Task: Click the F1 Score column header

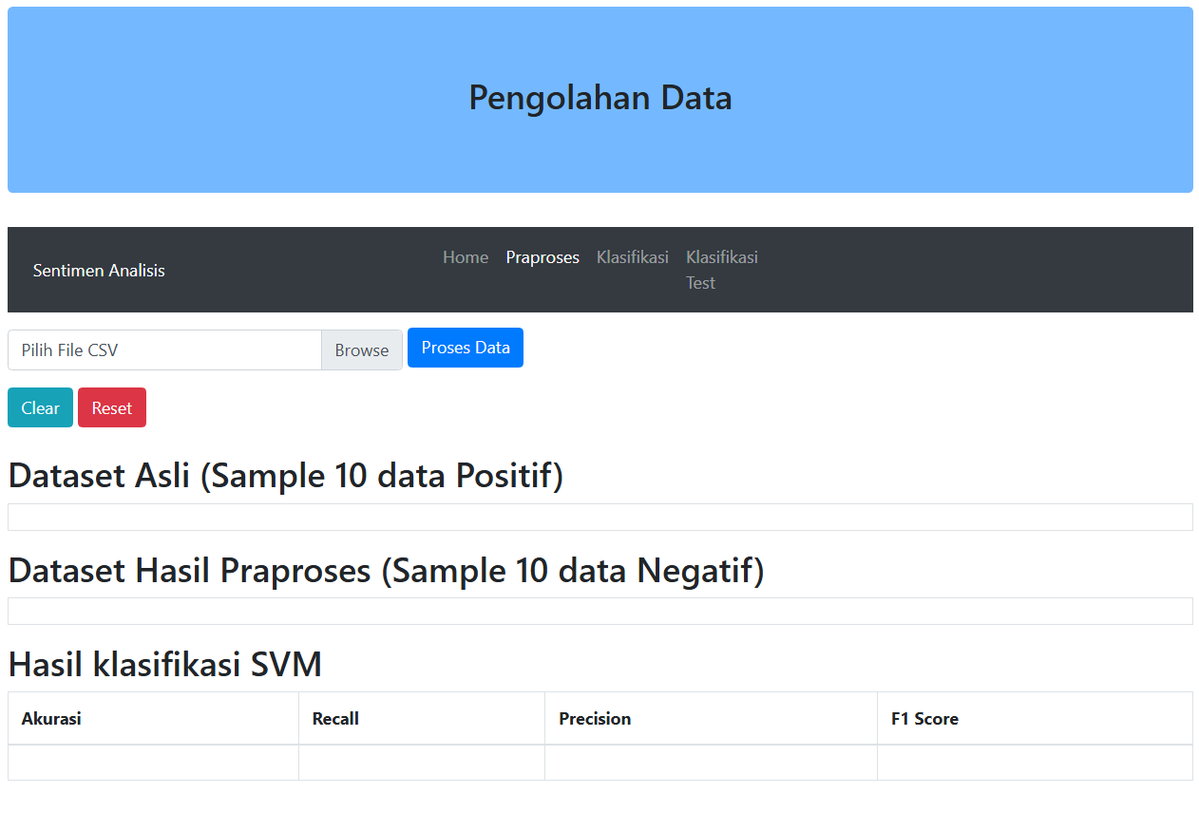Action: click(924, 719)
